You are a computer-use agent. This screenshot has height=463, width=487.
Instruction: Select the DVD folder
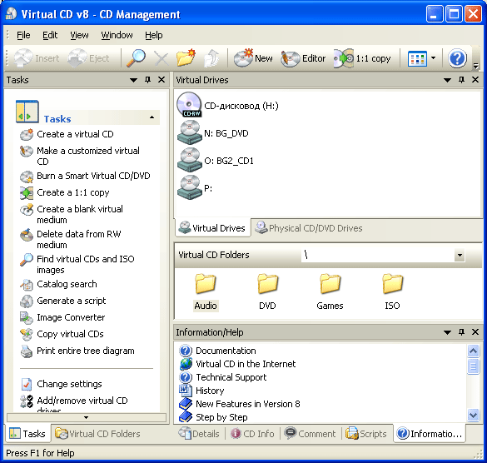pyautogui.click(x=267, y=292)
